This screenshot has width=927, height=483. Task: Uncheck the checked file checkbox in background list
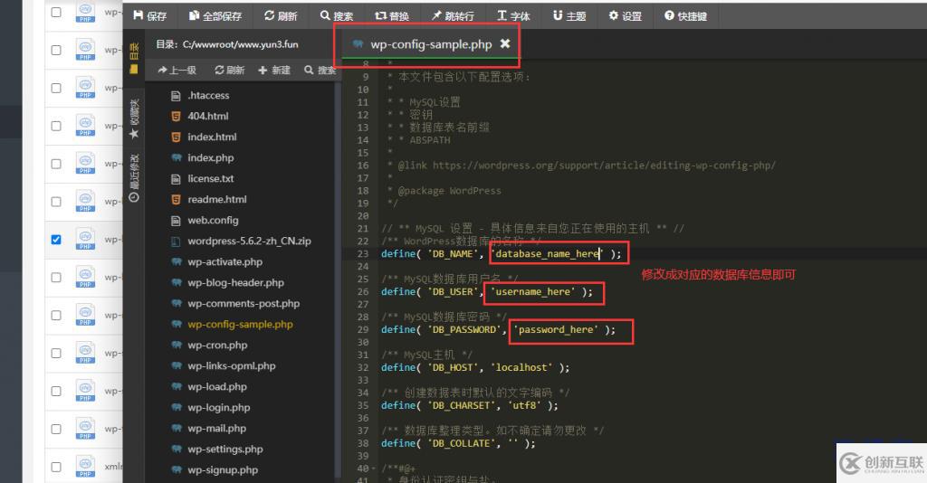[x=56, y=239]
